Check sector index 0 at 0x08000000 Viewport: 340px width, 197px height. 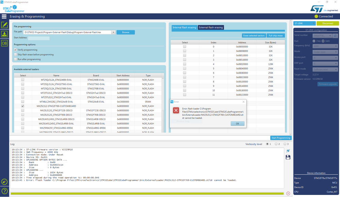point(184,46)
